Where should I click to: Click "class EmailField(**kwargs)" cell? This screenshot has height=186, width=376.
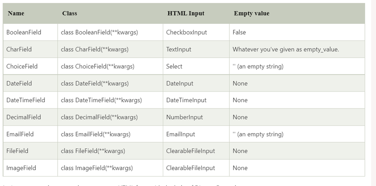(x=96, y=134)
